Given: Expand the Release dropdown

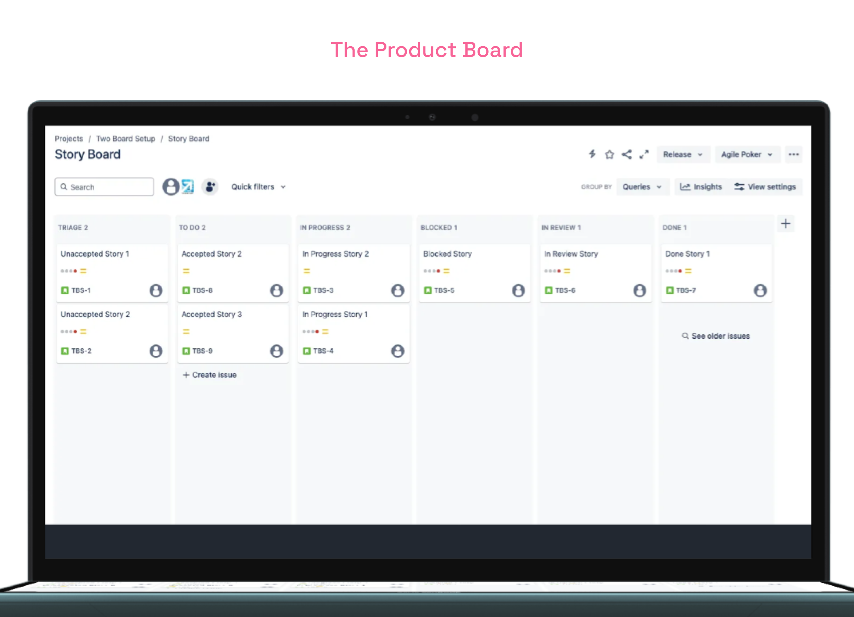Looking at the screenshot, I should point(683,154).
